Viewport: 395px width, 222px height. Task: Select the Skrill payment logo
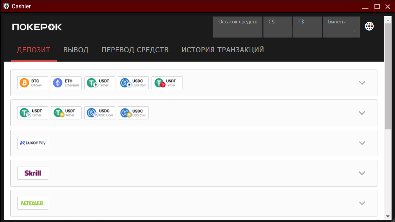click(x=33, y=173)
